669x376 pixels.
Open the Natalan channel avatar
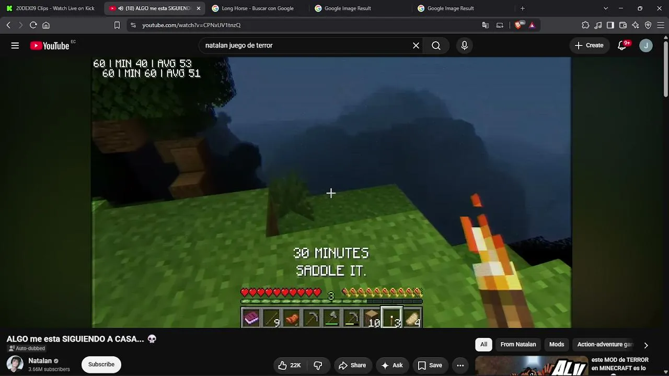[15, 365]
